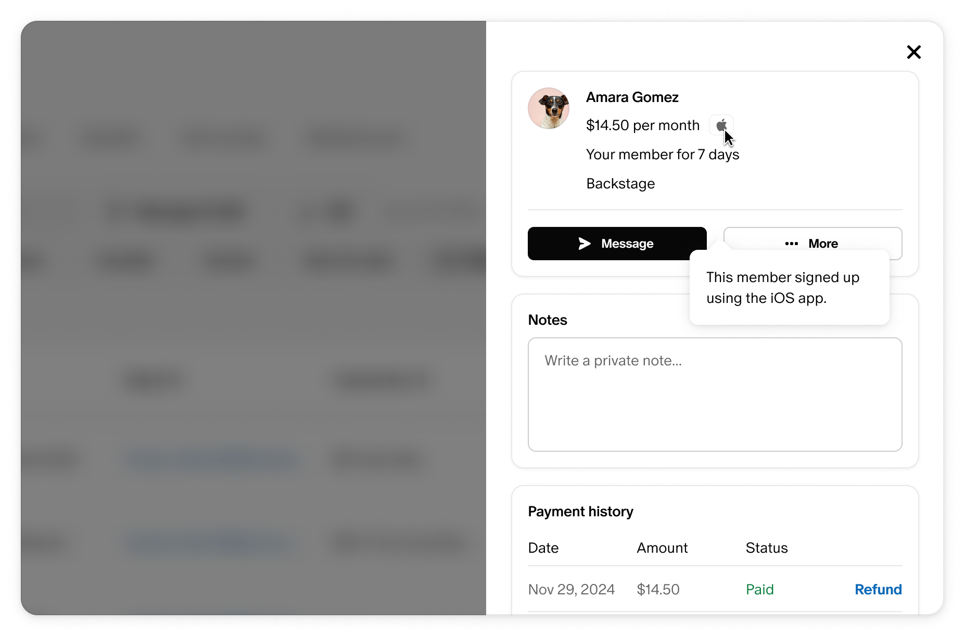Click the Apple logo icon beside the price

pos(721,125)
